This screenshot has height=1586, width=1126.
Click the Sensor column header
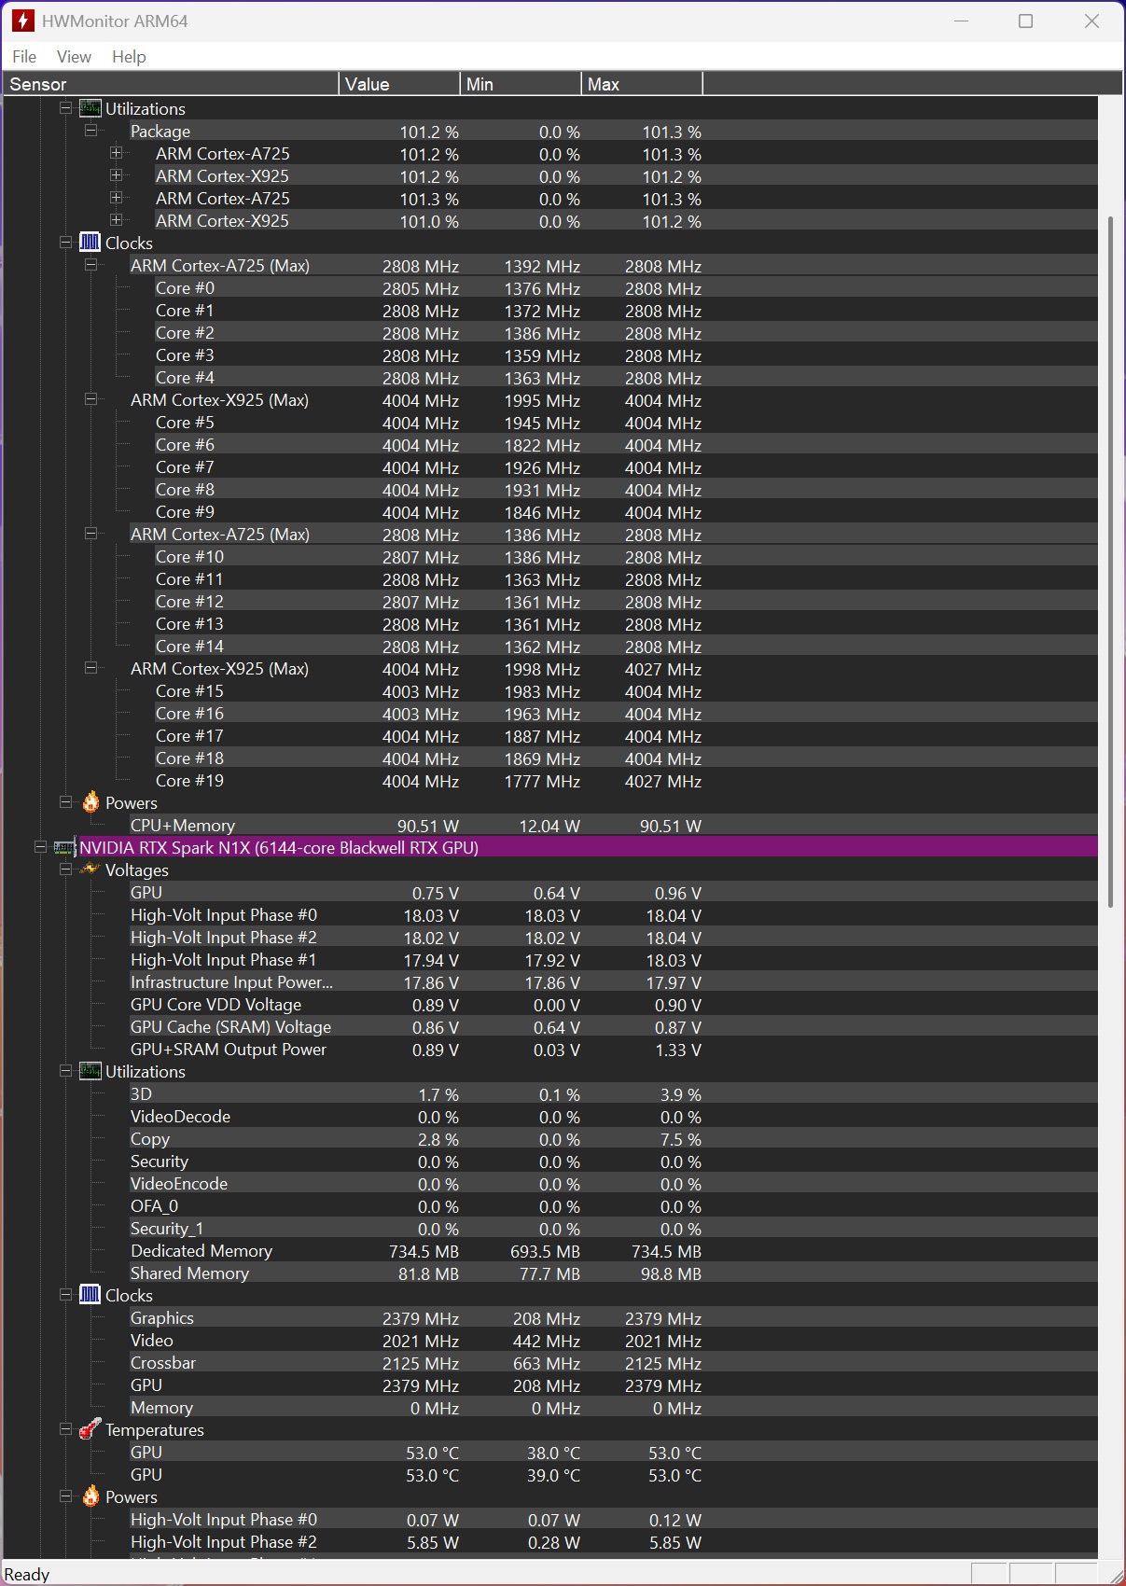tap(171, 84)
